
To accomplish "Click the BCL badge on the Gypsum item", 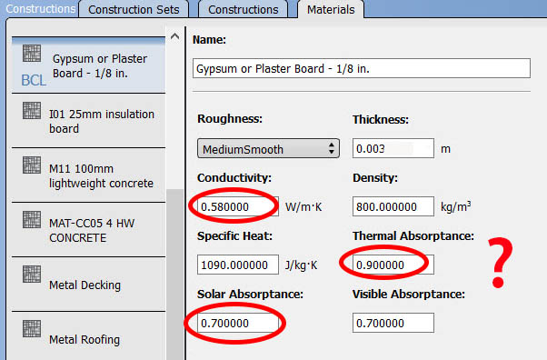I will (34, 81).
